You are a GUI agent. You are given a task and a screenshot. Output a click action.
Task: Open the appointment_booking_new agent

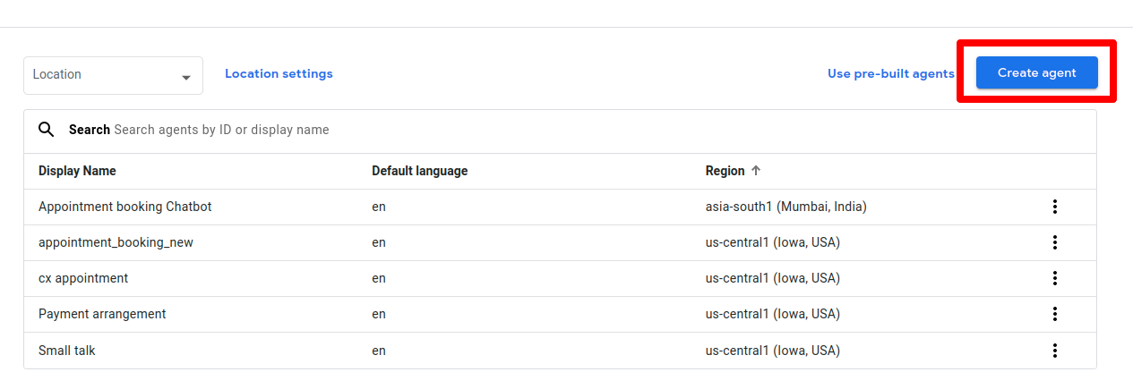point(116,242)
